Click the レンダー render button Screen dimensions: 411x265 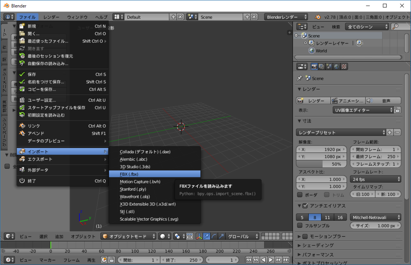tap(313, 100)
